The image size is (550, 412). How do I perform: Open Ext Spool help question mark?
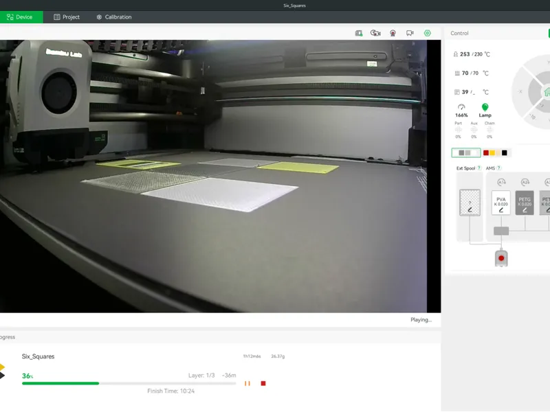tap(479, 168)
